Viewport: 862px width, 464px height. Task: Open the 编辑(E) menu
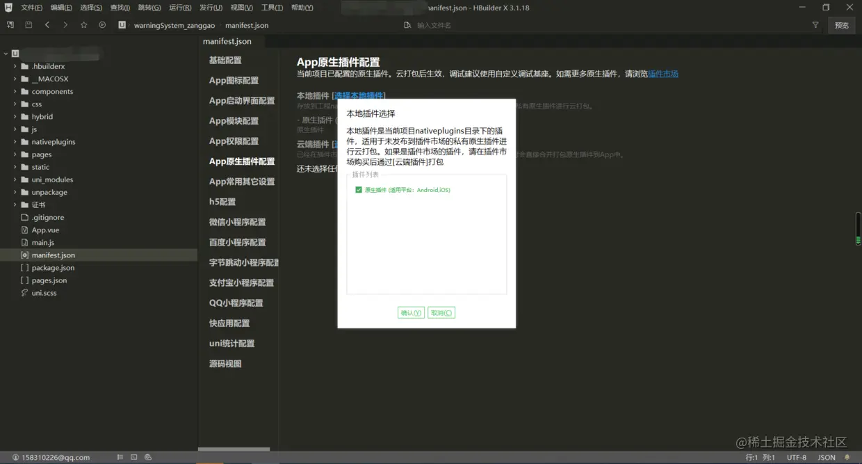tap(61, 8)
